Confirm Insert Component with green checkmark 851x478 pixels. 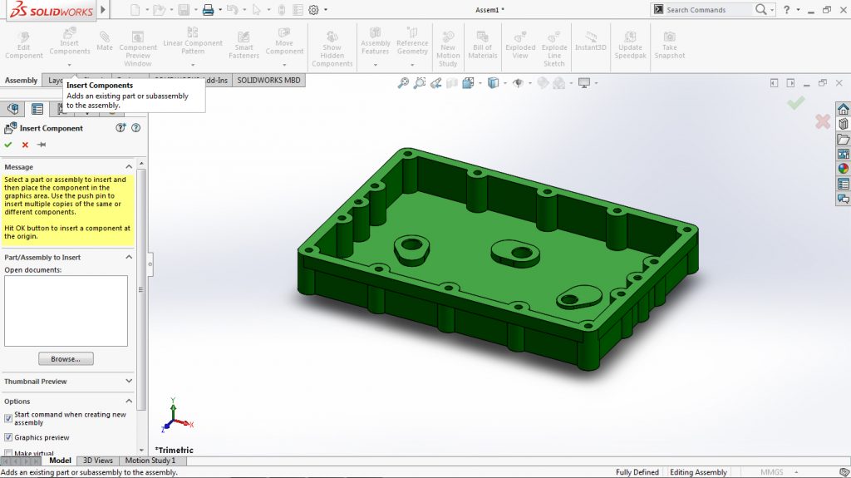coord(7,145)
